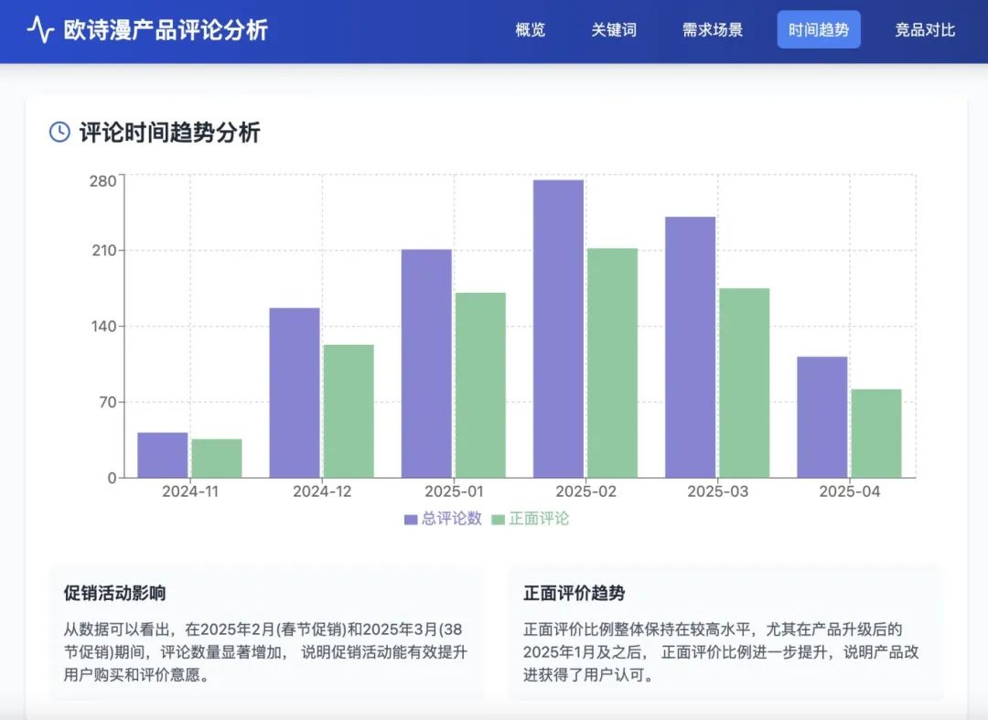The height and width of the screenshot is (720, 988).
Task: Toggle the 正面评论 legend entry
Action: pyautogui.click(x=530, y=519)
